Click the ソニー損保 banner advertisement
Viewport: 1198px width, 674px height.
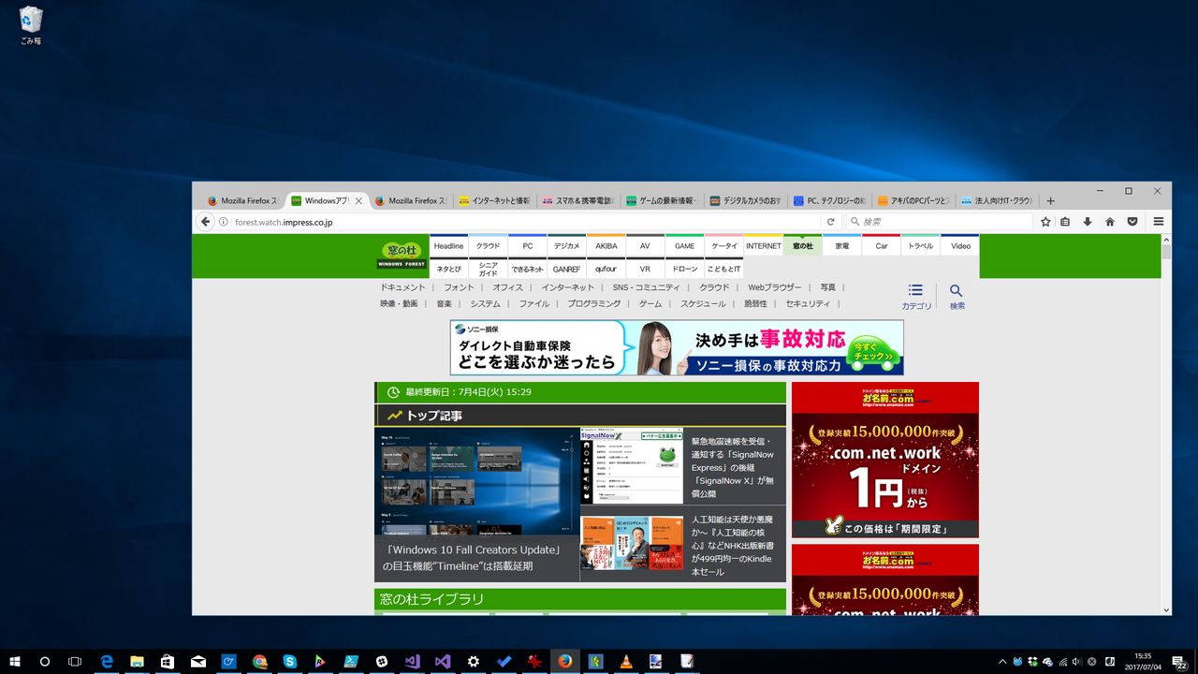pyautogui.click(x=674, y=347)
